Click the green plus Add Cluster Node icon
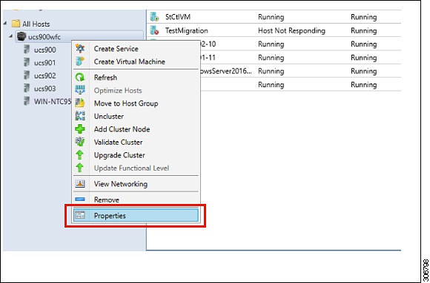430x283 pixels. pyautogui.click(x=80, y=129)
